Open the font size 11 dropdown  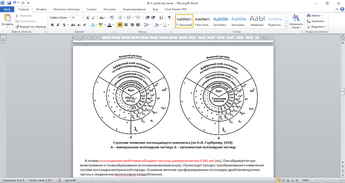(83, 18)
